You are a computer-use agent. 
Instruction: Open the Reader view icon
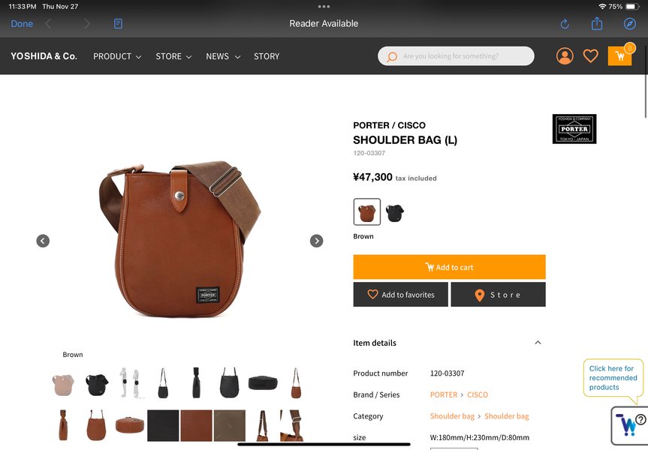118,23
